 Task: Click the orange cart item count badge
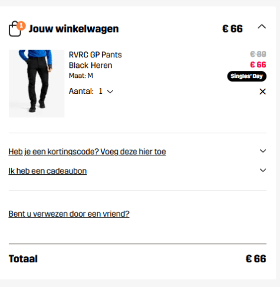[21, 26]
